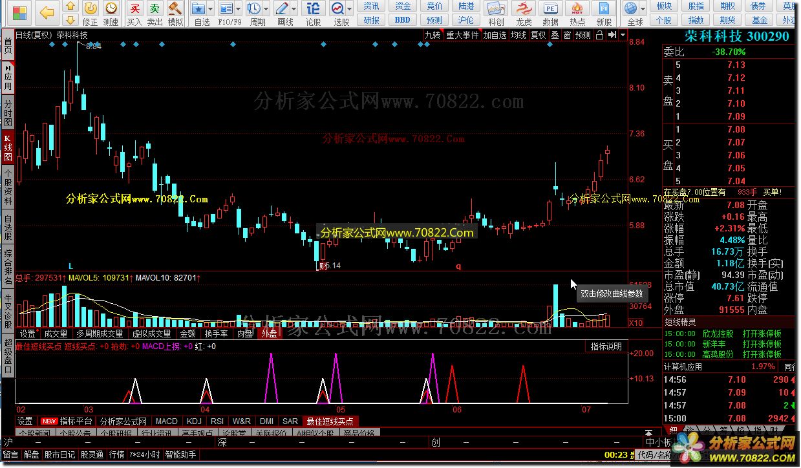
Task: Open 模拟 gavel simulation trading
Action: tap(175, 8)
